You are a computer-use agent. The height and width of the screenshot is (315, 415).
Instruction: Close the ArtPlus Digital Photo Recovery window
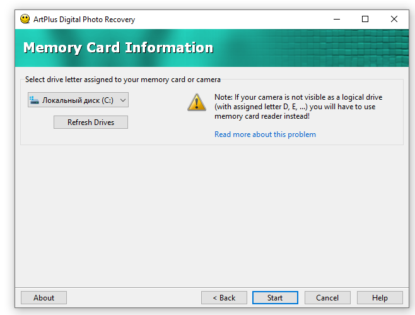pos(394,19)
